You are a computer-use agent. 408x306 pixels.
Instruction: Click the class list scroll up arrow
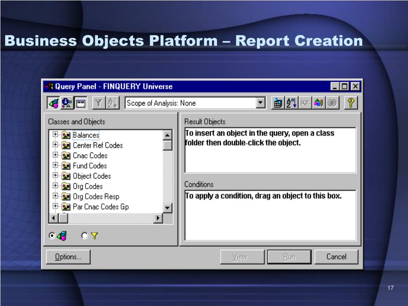pyautogui.click(x=167, y=135)
